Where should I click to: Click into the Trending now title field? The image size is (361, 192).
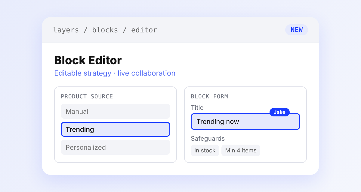[x=245, y=121]
